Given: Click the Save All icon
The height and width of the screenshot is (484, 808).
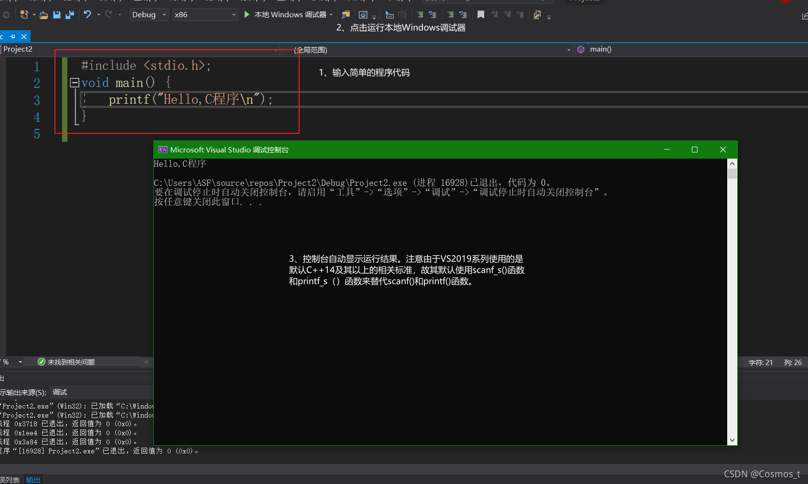Looking at the screenshot, I should (x=70, y=15).
